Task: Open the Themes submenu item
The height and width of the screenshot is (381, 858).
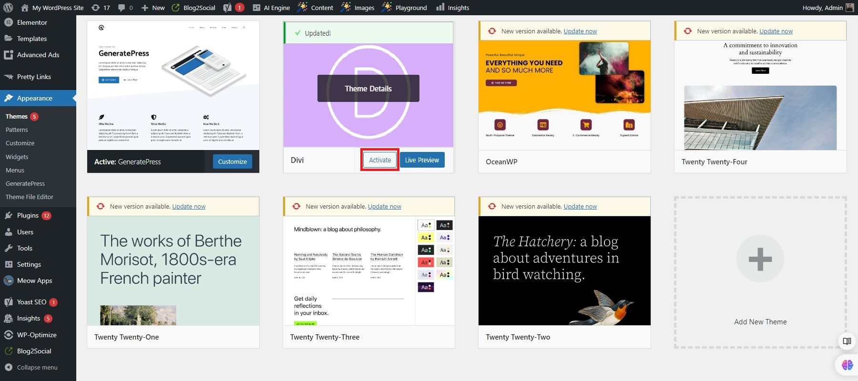Action: [17, 116]
